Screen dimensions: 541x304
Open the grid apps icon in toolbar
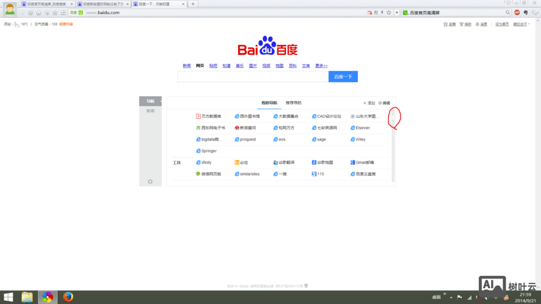(63, 13)
